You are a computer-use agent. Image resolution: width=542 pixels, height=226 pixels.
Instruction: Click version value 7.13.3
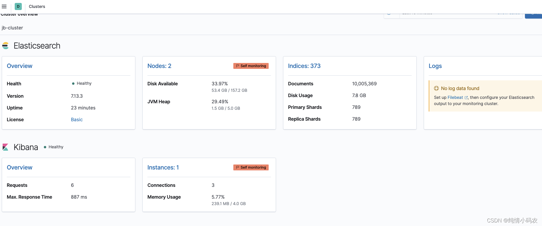pos(77,96)
